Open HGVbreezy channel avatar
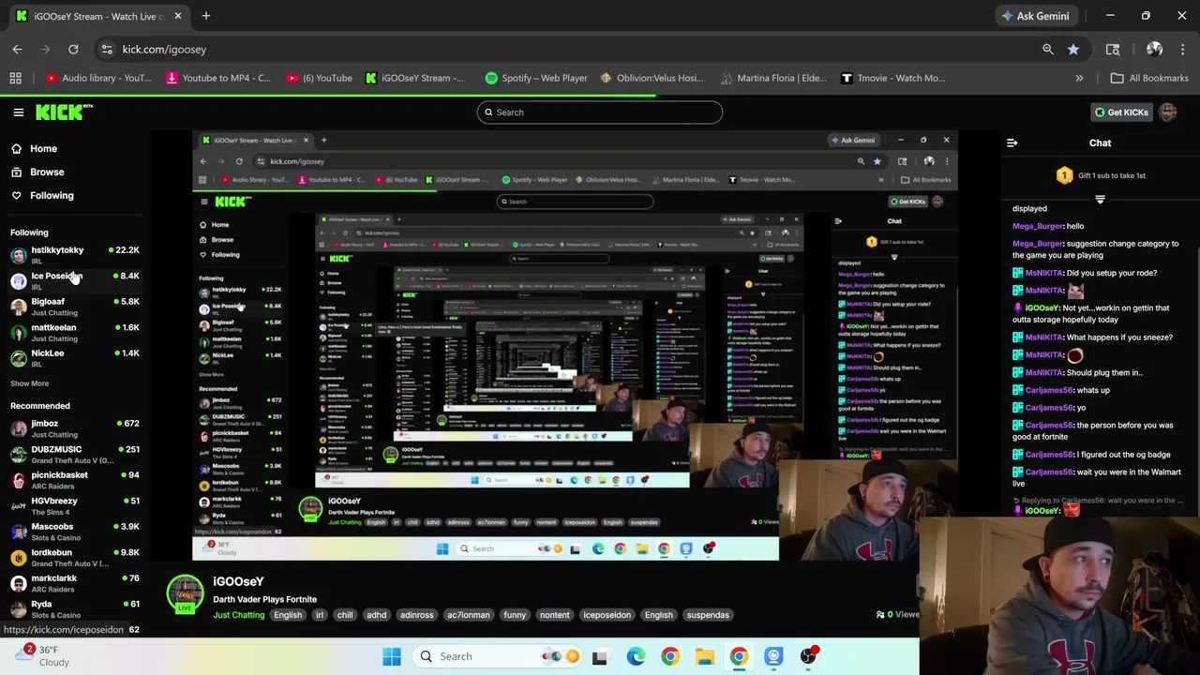Screen dimensions: 1200x675 (x=18, y=506)
